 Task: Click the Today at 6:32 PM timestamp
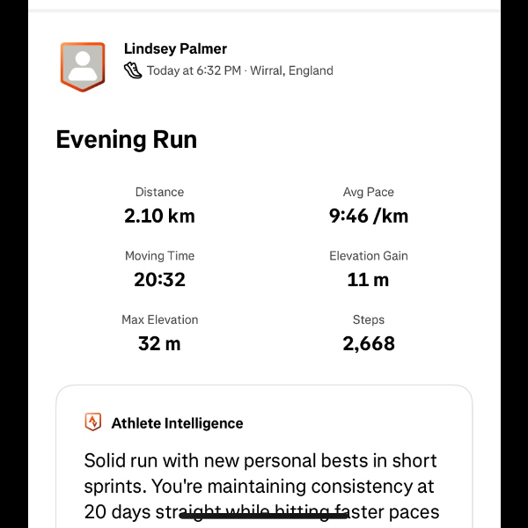(x=194, y=70)
